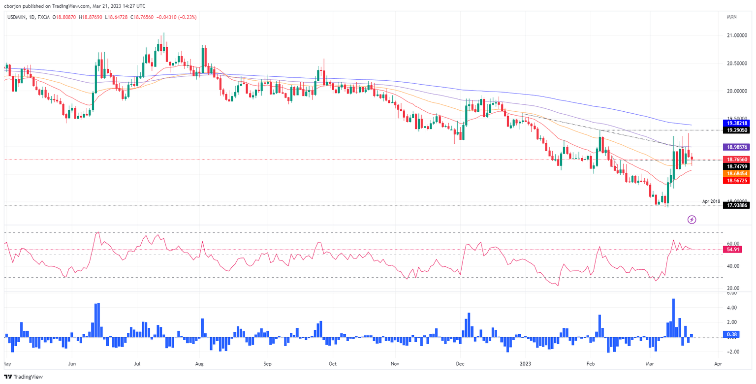Expand the black resistance label 19.29050

click(x=737, y=131)
